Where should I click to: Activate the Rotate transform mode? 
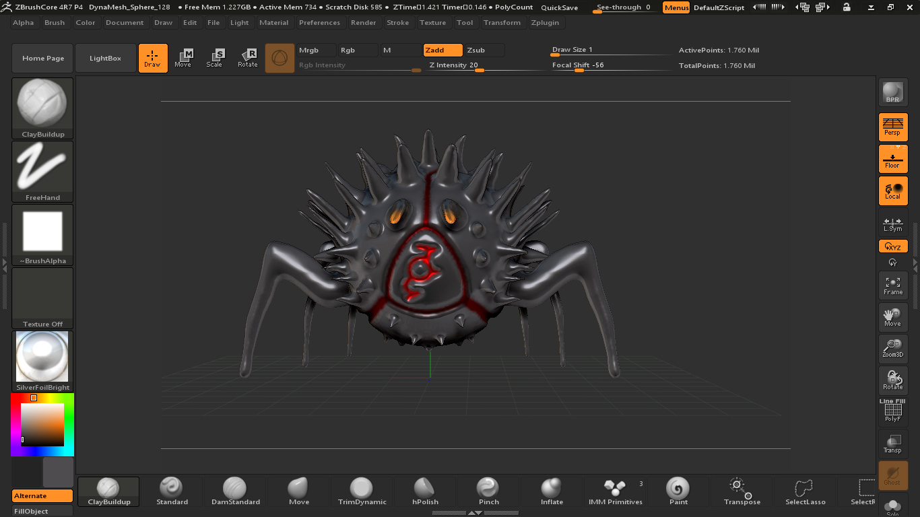click(247, 58)
